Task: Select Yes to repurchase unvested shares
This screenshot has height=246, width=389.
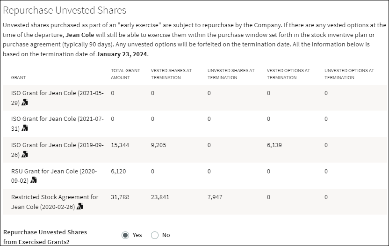Action: point(125,235)
